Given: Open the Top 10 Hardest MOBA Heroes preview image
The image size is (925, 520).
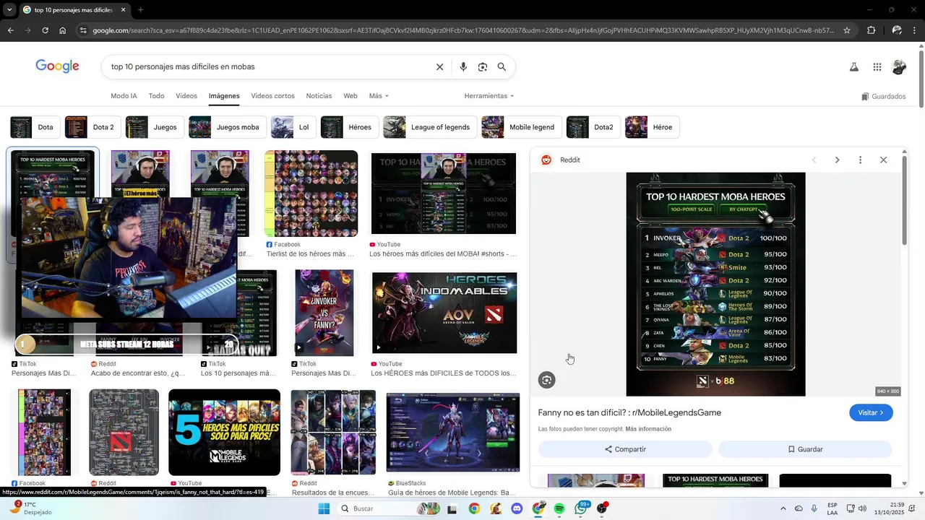Looking at the screenshot, I should [715, 284].
